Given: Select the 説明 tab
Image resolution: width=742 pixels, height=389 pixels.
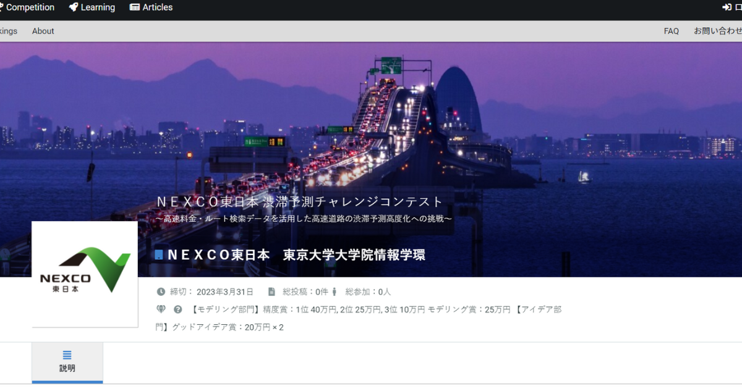Looking at the screenshot, I should (x=67, y=362).
